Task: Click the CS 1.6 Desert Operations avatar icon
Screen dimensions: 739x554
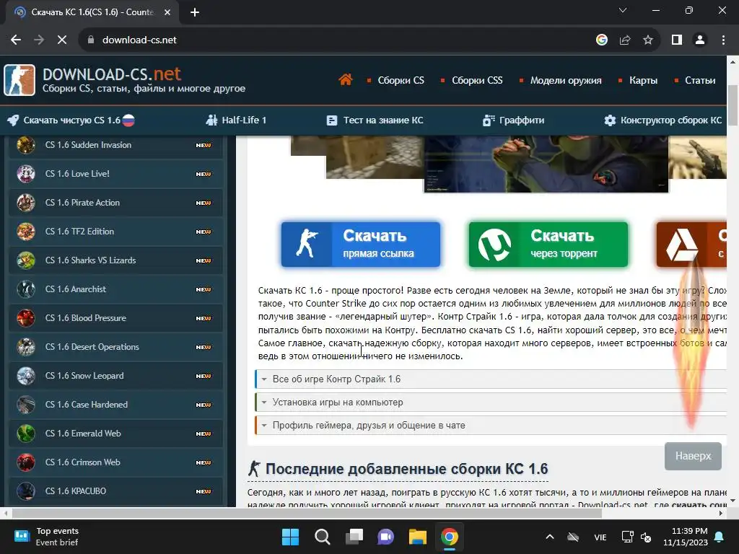Action: [26, 347]
